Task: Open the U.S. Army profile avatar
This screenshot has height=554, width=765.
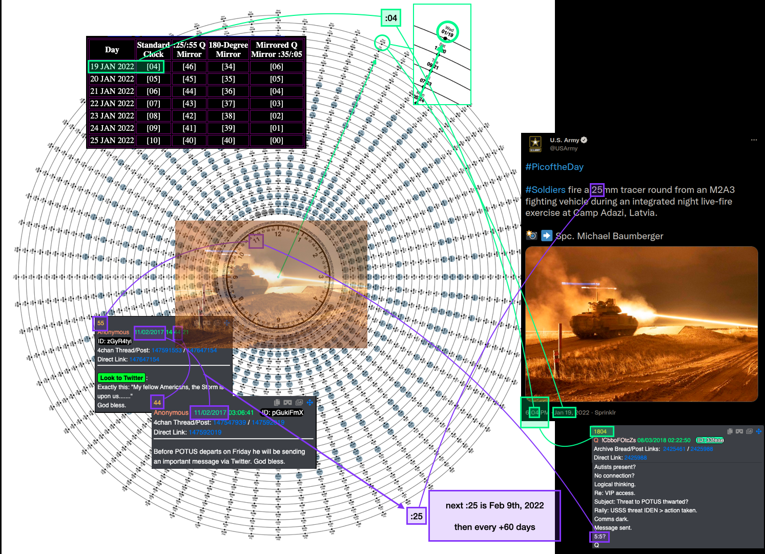Action: pos(535,144)
